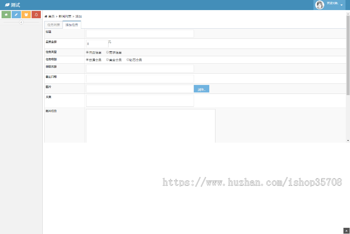Choose the 黄金会员 radio option
The width and height of the screenshot is (350, 234).
108,60
